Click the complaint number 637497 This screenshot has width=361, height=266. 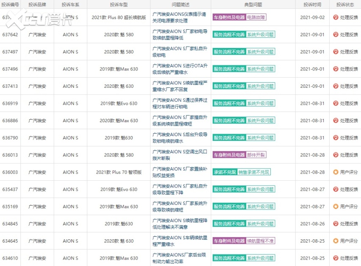click(x=10, y=52)
